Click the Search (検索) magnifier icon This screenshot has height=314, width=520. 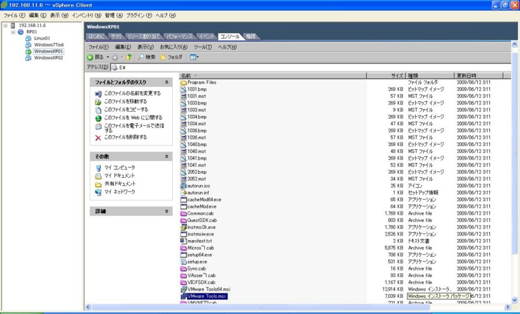141,57
